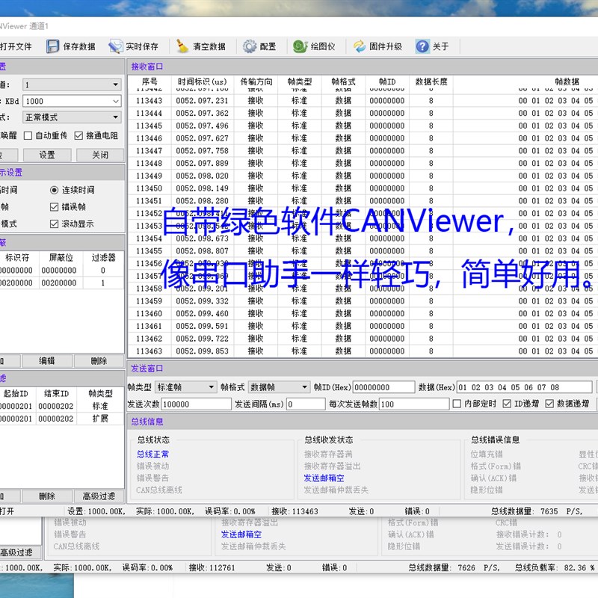The width and height of the screenshot is (598, 598).
Task: Click the 每次发送帧数 input field
Action: 414,404
